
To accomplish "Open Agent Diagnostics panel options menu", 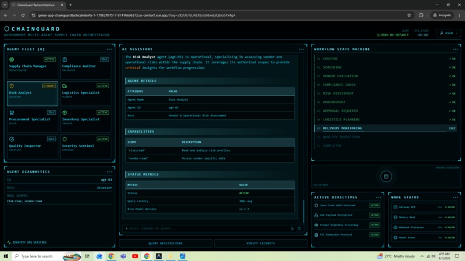I will pos(110,172).
